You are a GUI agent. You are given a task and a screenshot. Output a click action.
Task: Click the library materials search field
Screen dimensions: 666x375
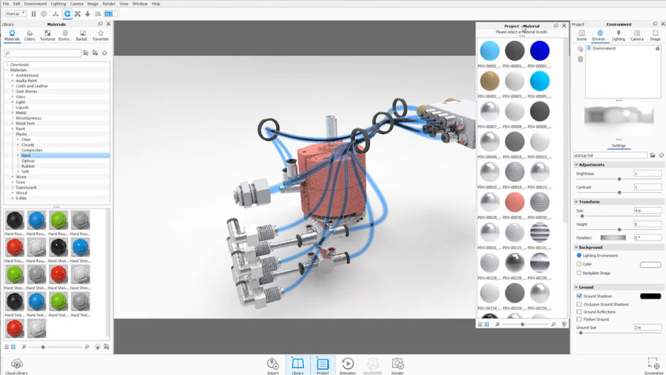(x=42, y=53)
